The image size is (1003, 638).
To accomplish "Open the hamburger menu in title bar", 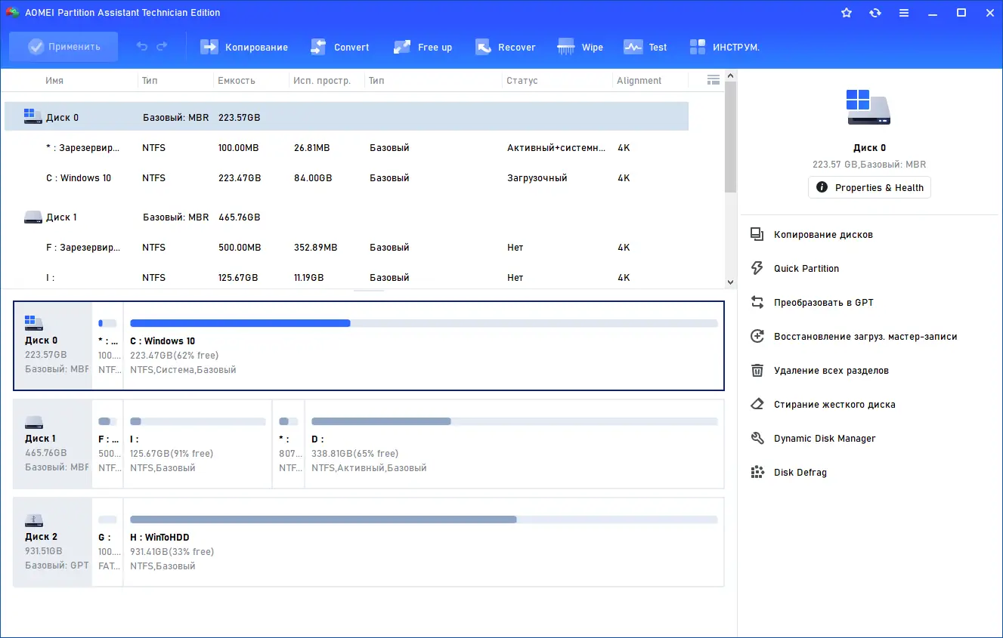I will point(904,13).
